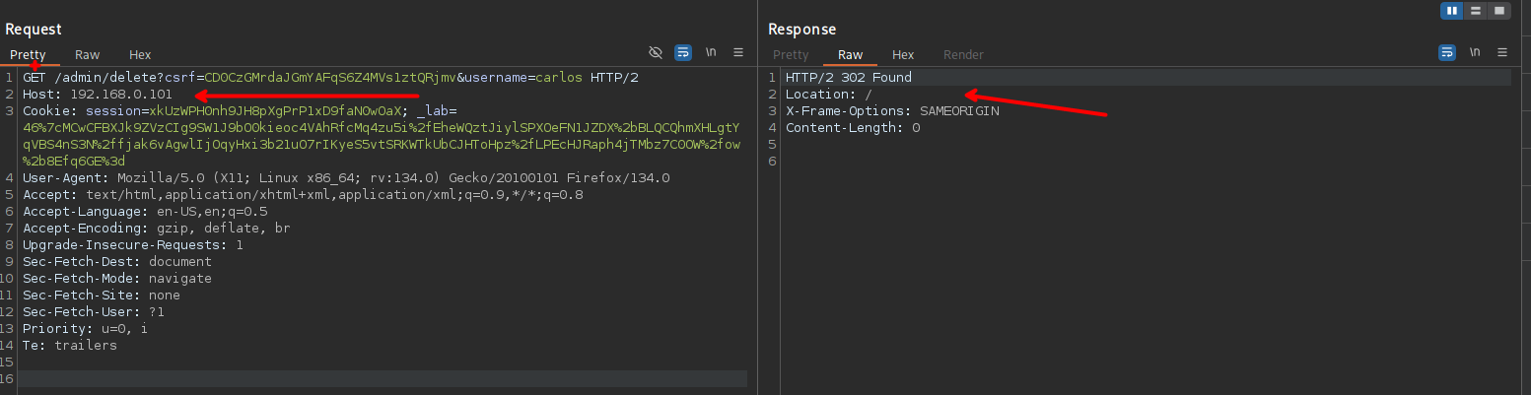Select the Response Raw tab

pyautogui.click(x=850, y=55)
